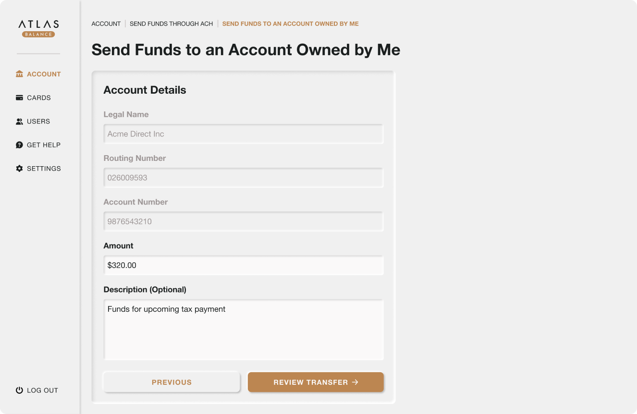Select the Amount input field

coord(243,265)
